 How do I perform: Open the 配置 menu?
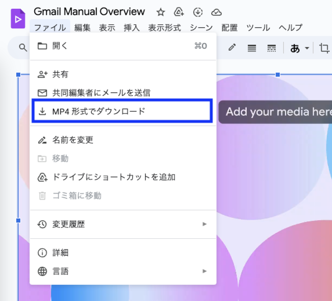229,28
